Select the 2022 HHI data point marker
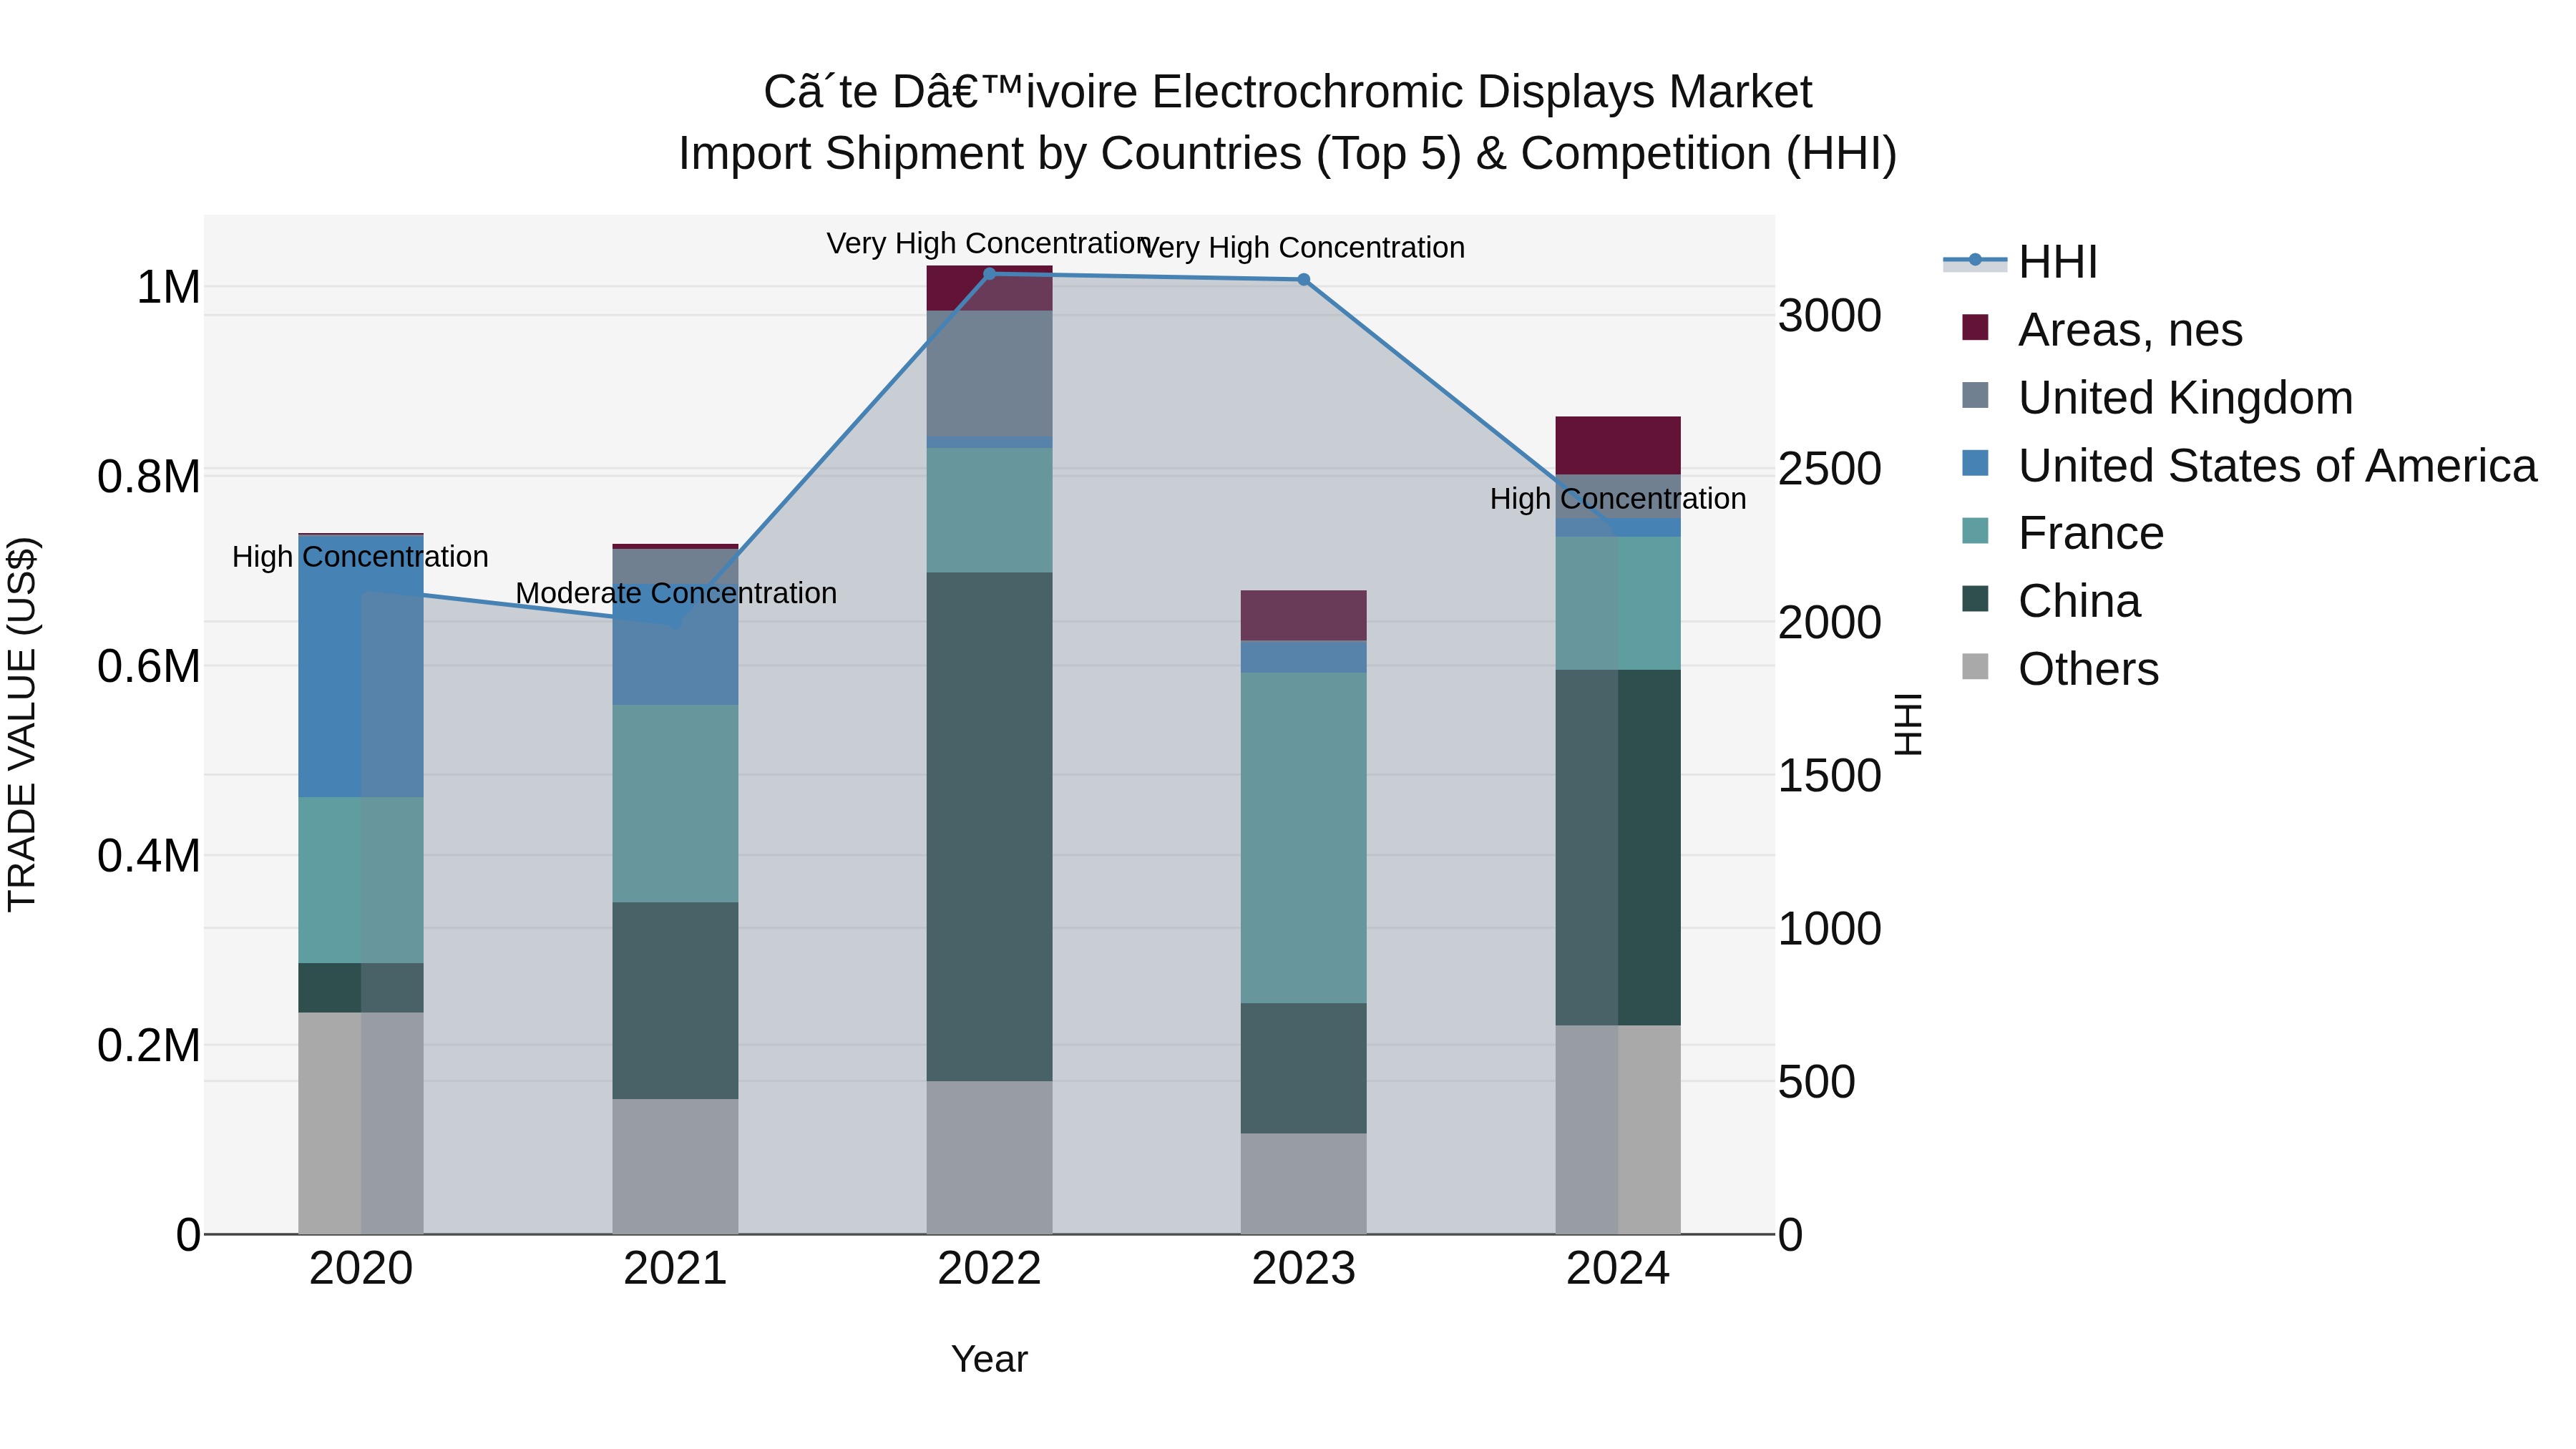The width and height of the screenshot is (2576, 1449). [x=990, y=274]
